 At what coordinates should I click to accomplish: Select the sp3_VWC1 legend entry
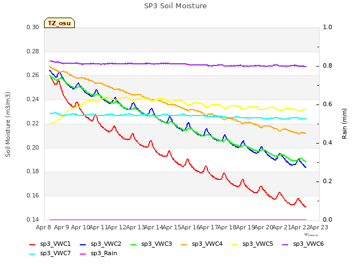[x=50, y=244]
